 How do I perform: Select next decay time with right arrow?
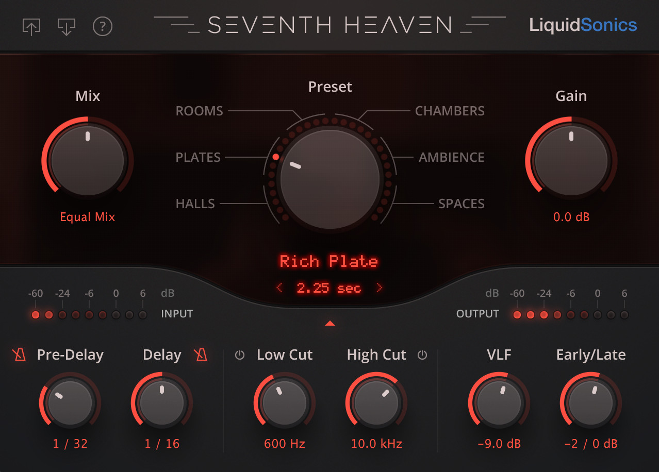tap(380, 288)
